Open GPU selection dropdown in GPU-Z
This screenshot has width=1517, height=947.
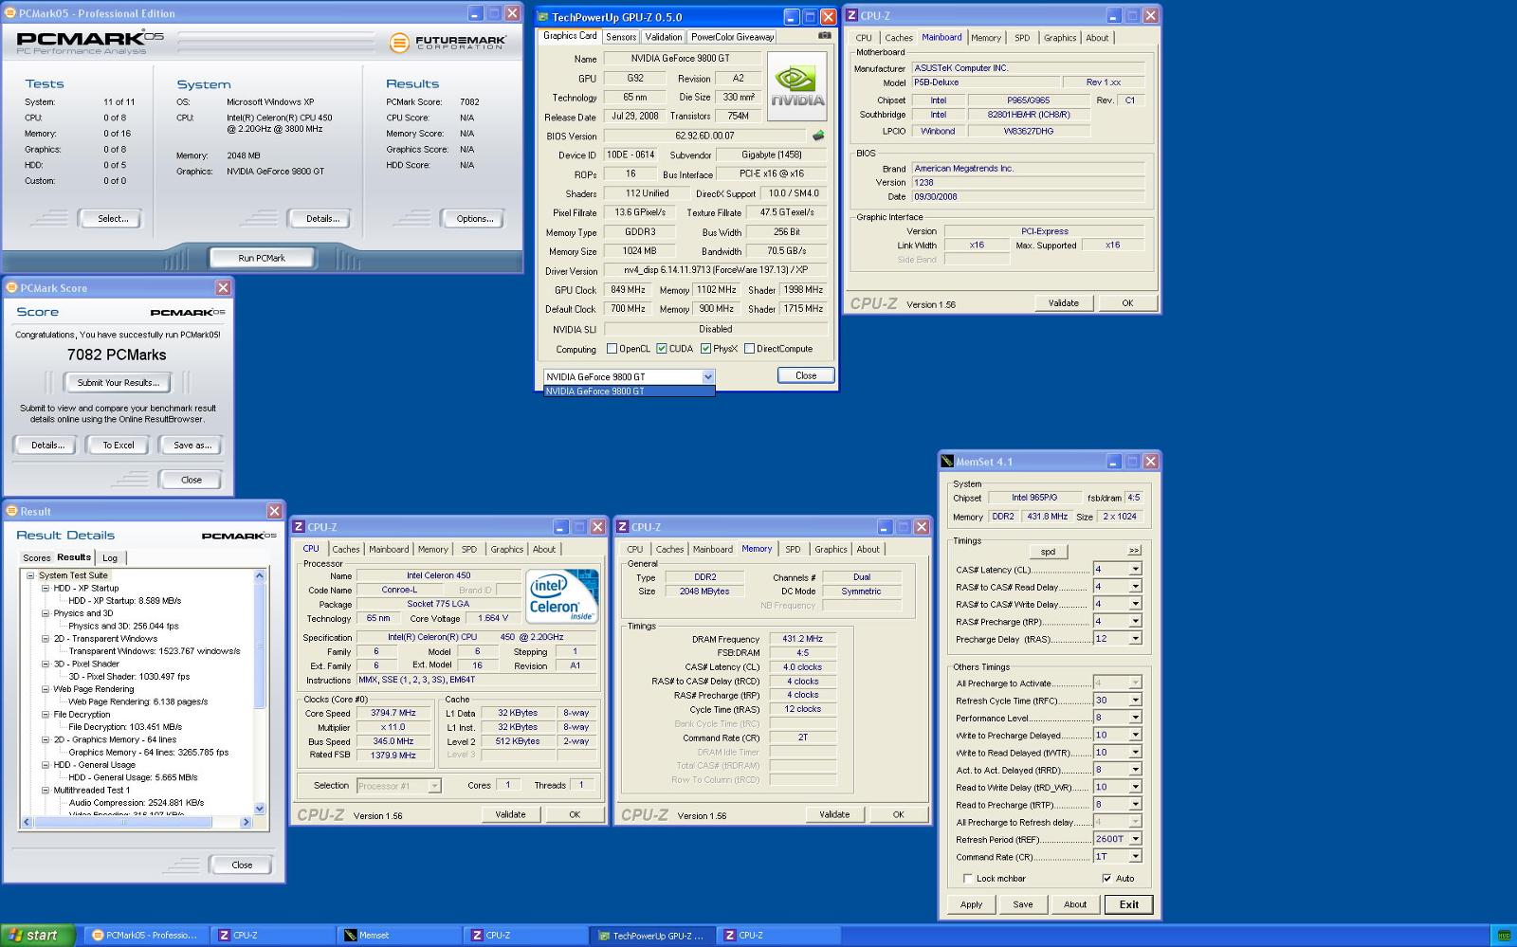point(707,377)
